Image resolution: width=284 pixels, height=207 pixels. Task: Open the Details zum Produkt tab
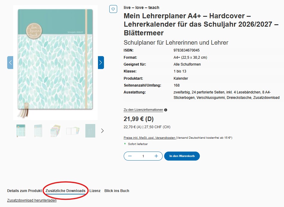click(x=24, y=191)
